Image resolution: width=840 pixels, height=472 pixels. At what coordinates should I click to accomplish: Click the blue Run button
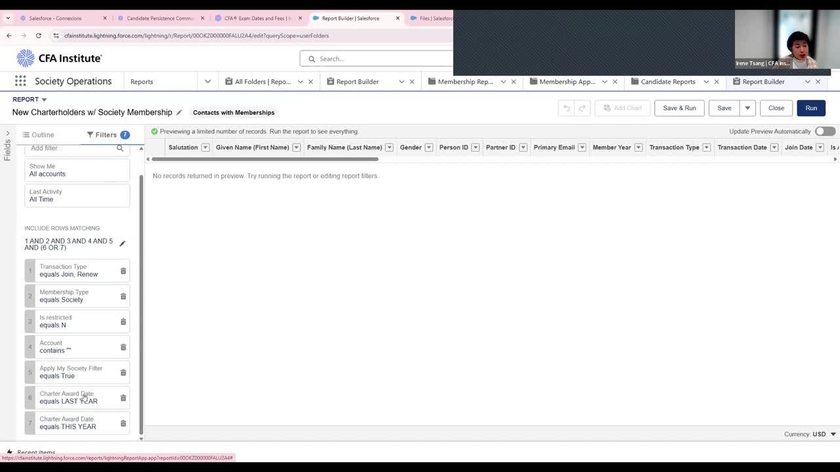coord(811,108)
